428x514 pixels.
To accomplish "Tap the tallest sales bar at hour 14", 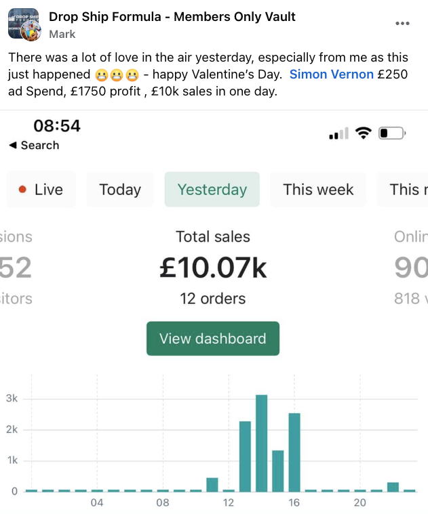I will point(262,443).
